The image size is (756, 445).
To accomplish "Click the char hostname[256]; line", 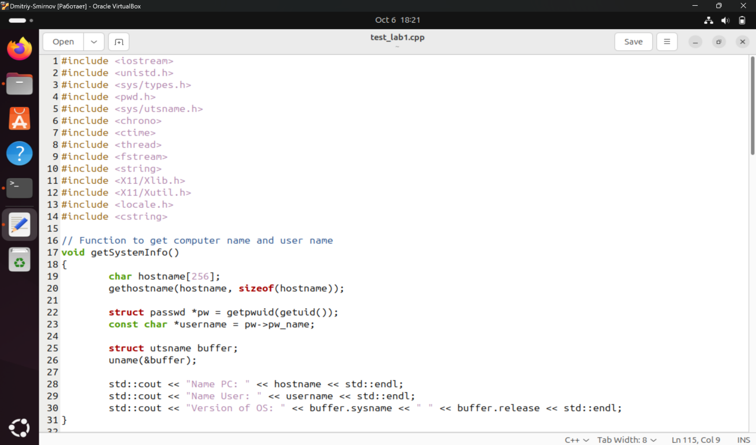I will 164,277.
